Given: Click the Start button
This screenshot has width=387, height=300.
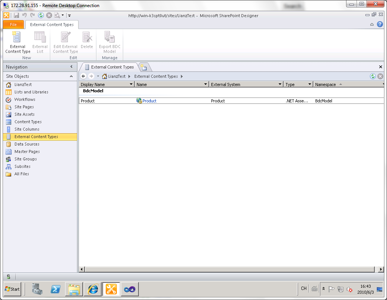Looking at the screenshot, I should (x=12, y=289).
